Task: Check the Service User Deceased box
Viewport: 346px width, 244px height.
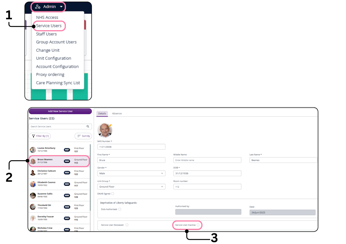Action: pyautogui.click(x=127, y=225)
